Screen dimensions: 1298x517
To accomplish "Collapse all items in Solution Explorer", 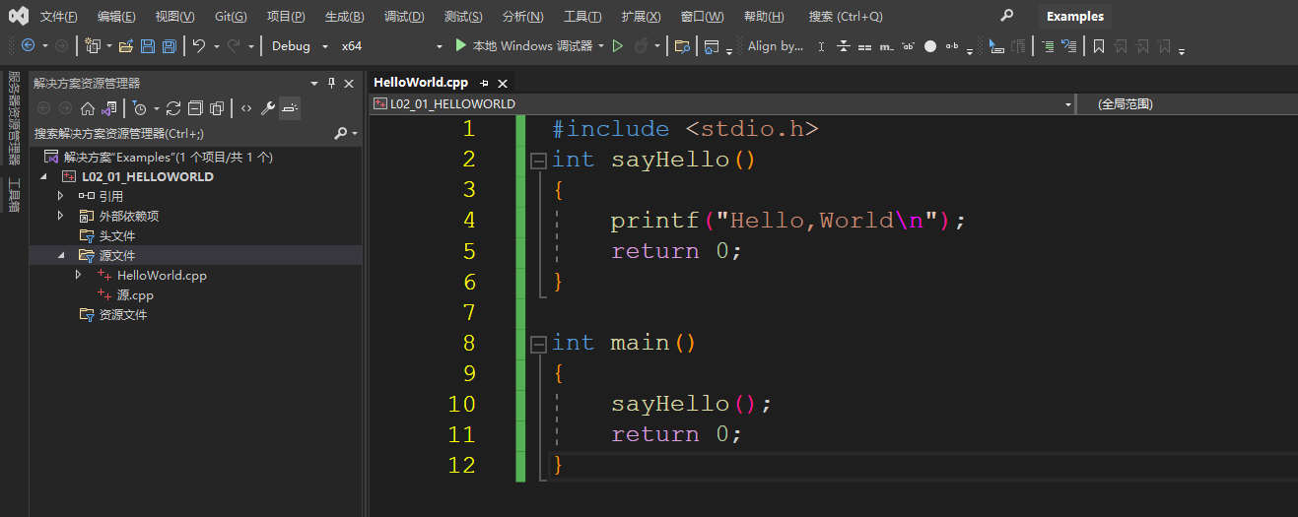I will [x=195, y=108].
